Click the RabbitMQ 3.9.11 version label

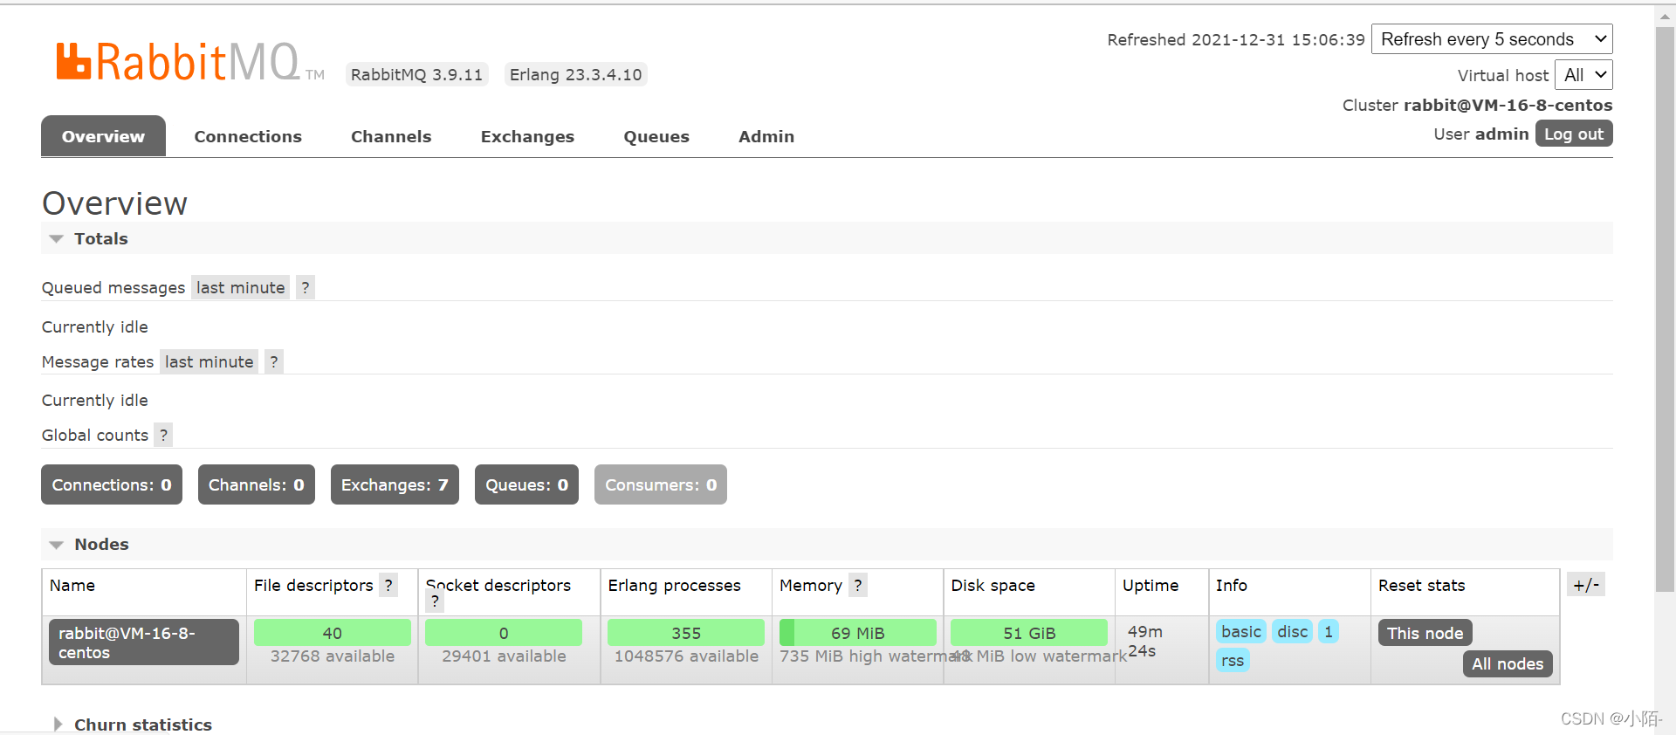(416, 74)
